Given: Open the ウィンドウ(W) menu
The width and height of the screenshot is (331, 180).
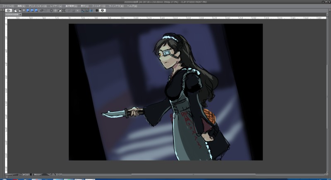Looking at the screenshot, I should pos(116,6).
